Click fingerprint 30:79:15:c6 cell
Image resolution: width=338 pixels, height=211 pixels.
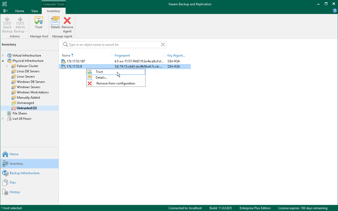point(138,67)
